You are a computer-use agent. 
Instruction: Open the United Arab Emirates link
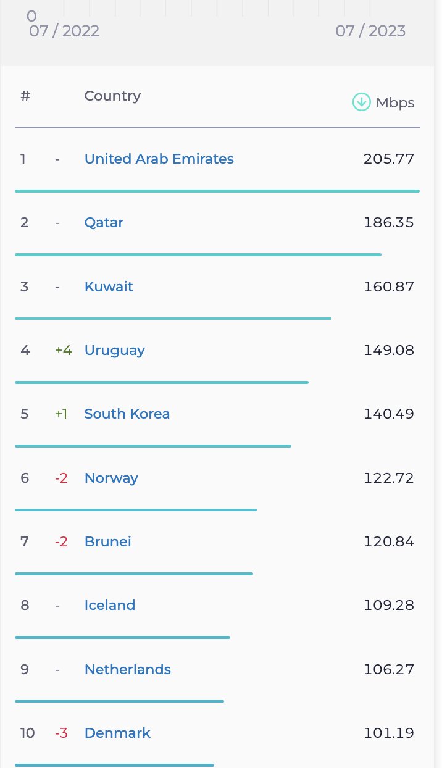click(159, 159)
